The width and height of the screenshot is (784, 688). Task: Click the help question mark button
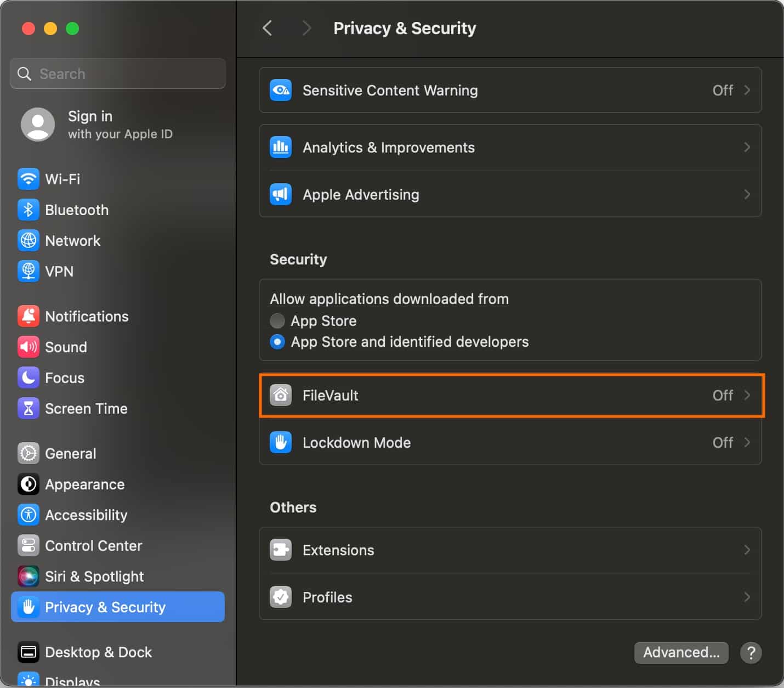[751, 653]
